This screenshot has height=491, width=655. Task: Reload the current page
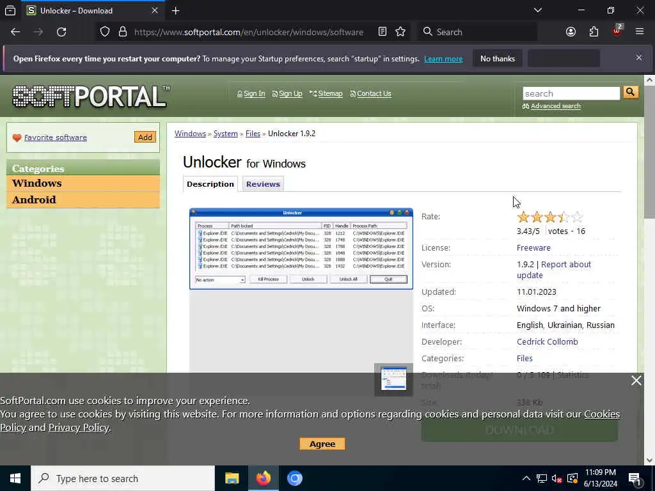(61, 32)
